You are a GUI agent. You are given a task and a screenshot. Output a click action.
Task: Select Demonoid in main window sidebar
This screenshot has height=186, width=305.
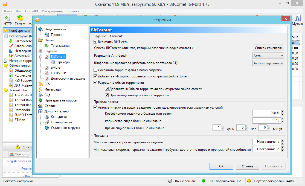click(x=22, y=110)
